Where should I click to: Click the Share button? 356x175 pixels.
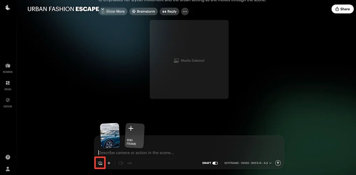[342, 9]
